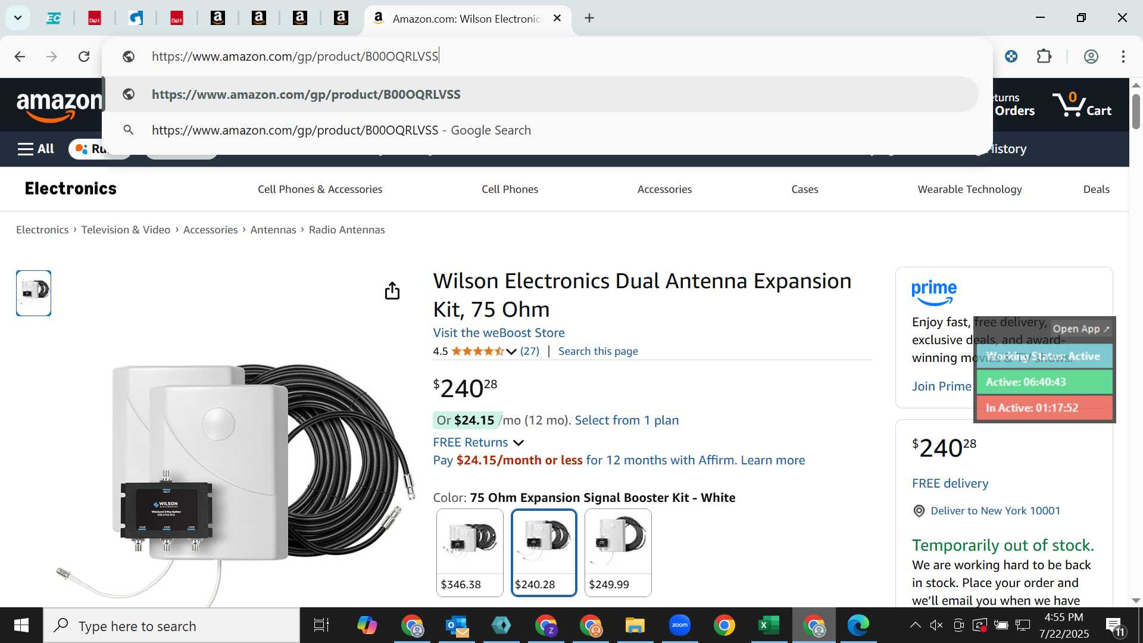Open Outlook from the taskbar
The width and height of the screenshot is (1143, 643).
457,626
